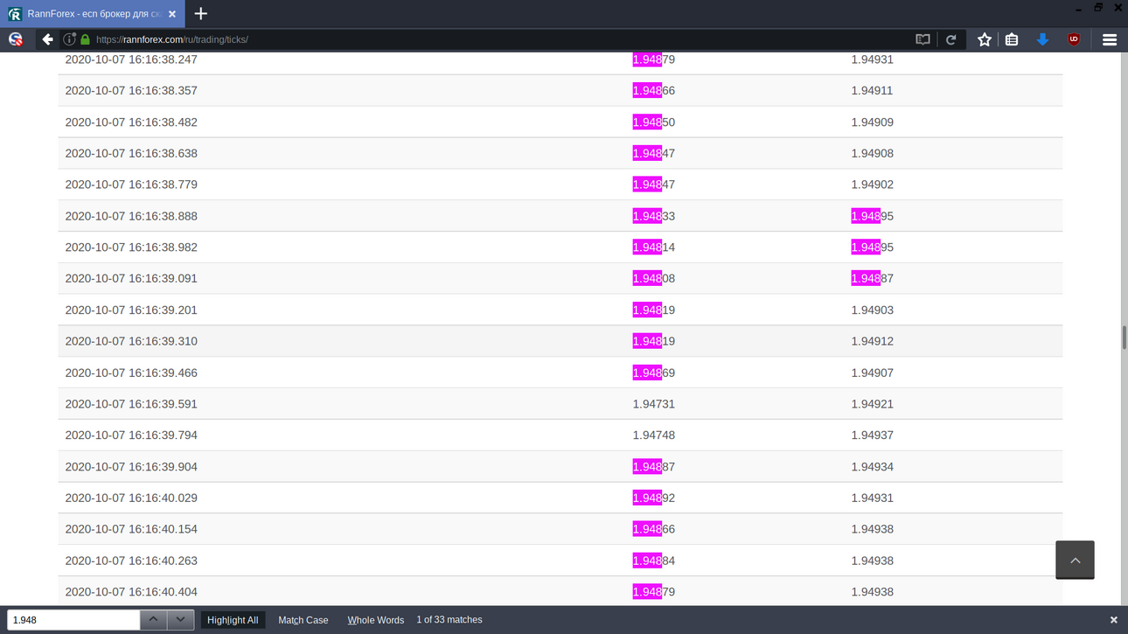Open the bookmarks list icon
The height and width of the screenshot is (634, 1128).
tap(1012, 39)
